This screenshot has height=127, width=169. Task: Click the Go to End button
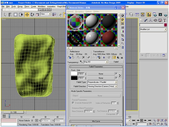150,120
